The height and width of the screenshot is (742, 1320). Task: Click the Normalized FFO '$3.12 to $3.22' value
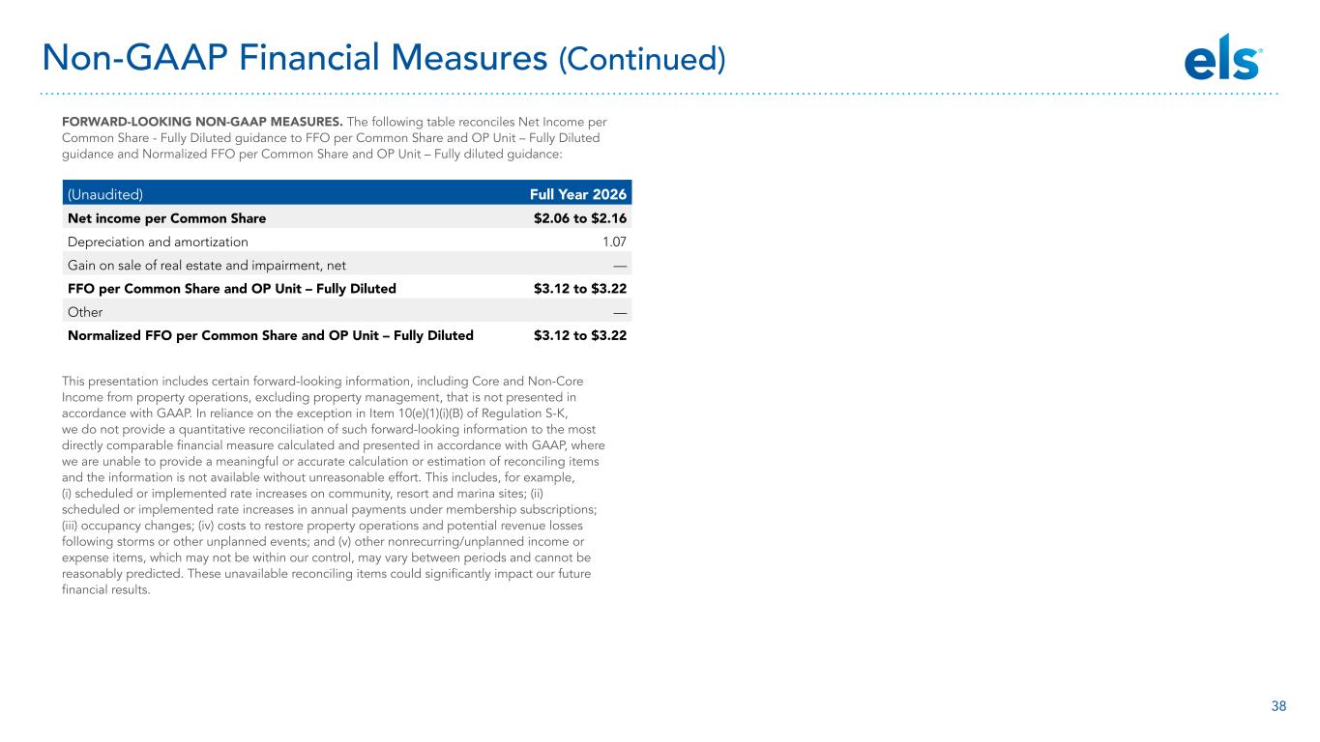(580, 335)
